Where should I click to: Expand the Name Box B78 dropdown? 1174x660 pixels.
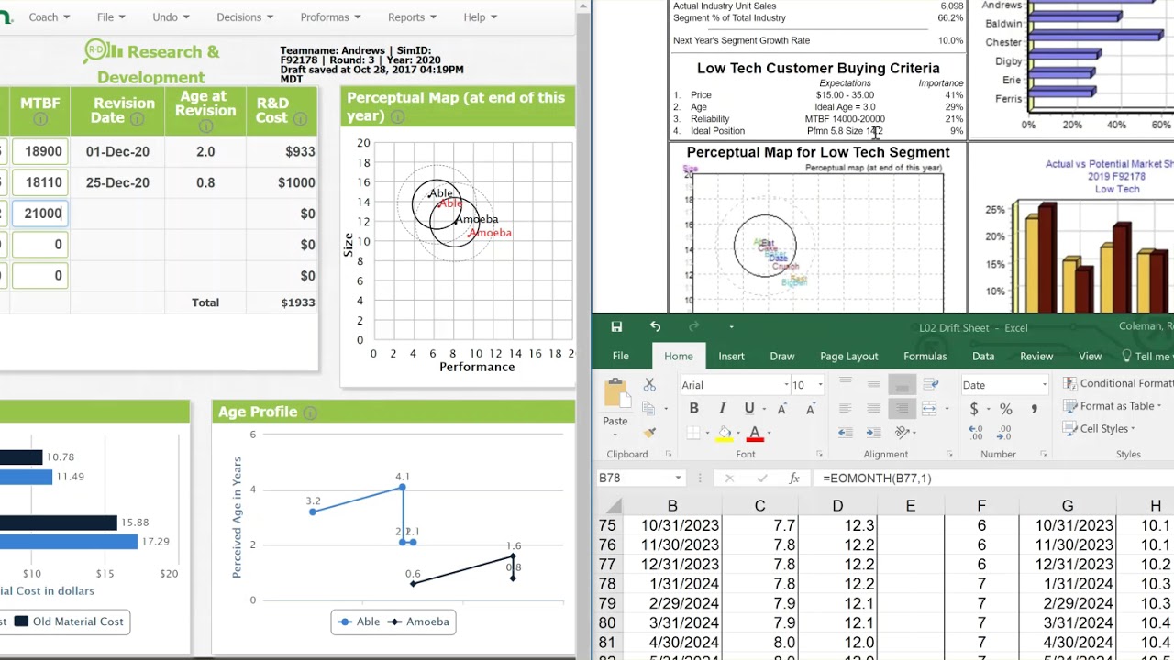pyautogui.click(x=678, y=478)
